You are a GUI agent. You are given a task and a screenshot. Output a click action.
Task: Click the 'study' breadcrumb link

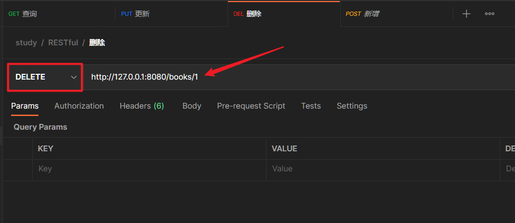point(26,43)
